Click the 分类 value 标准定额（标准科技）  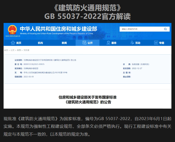coord(141,64)
